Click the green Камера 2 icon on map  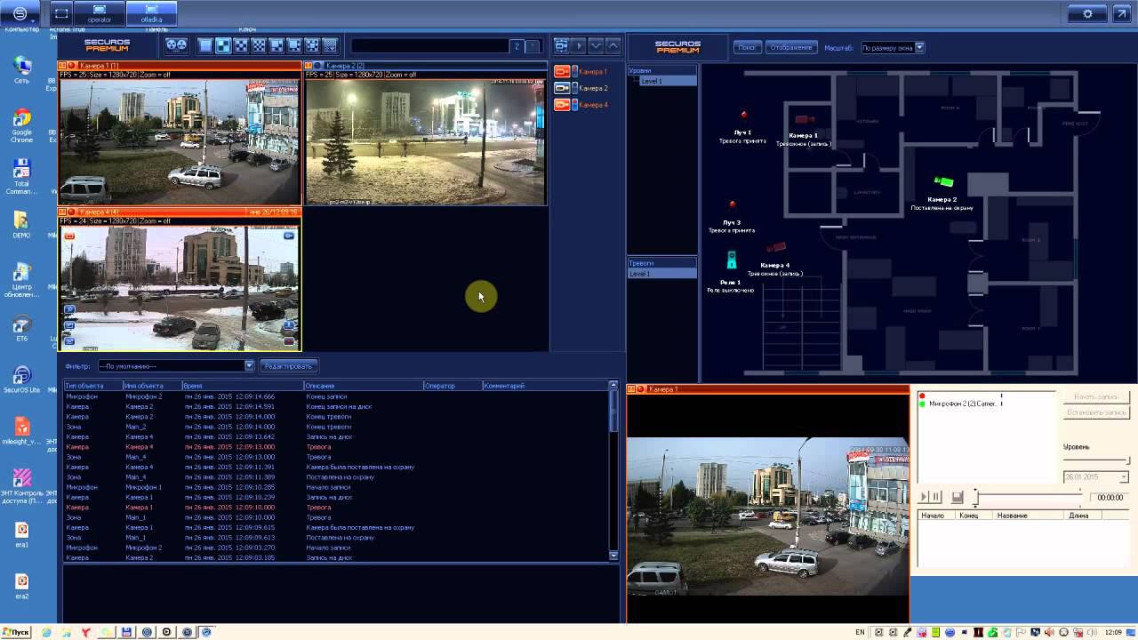click(943, 182)
